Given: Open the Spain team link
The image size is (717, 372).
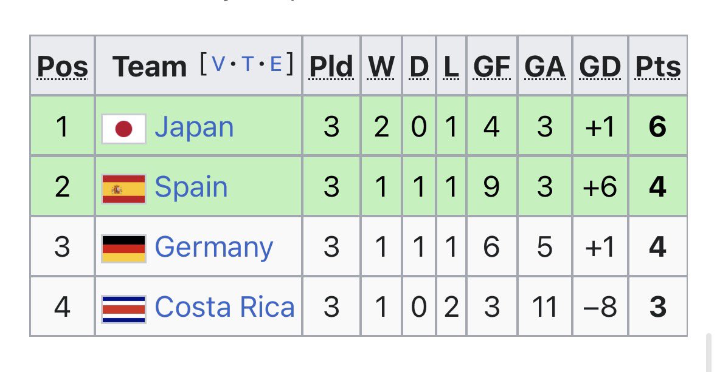Looking at the screenshot, I should pos(191,187).
